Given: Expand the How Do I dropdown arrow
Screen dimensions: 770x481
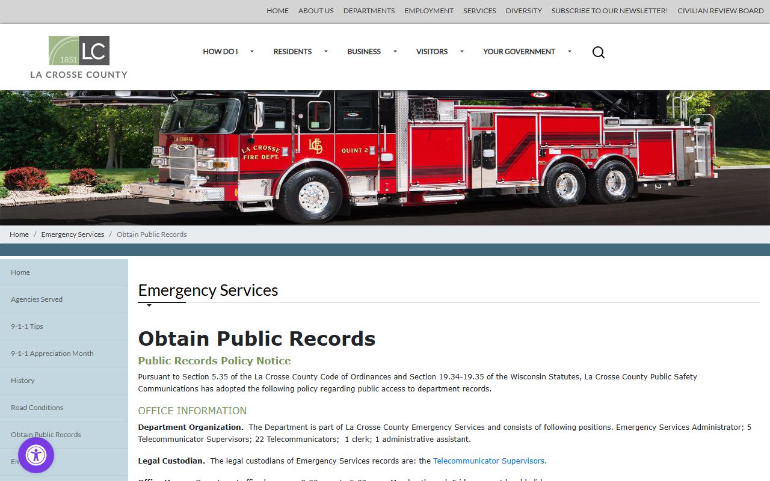Looking at the screenshot, I should coord(252,52).
